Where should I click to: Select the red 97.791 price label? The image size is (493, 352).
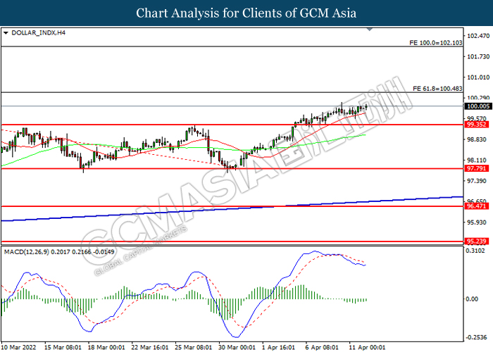[x=477, y=168]
